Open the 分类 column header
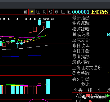 pos(78,90)
